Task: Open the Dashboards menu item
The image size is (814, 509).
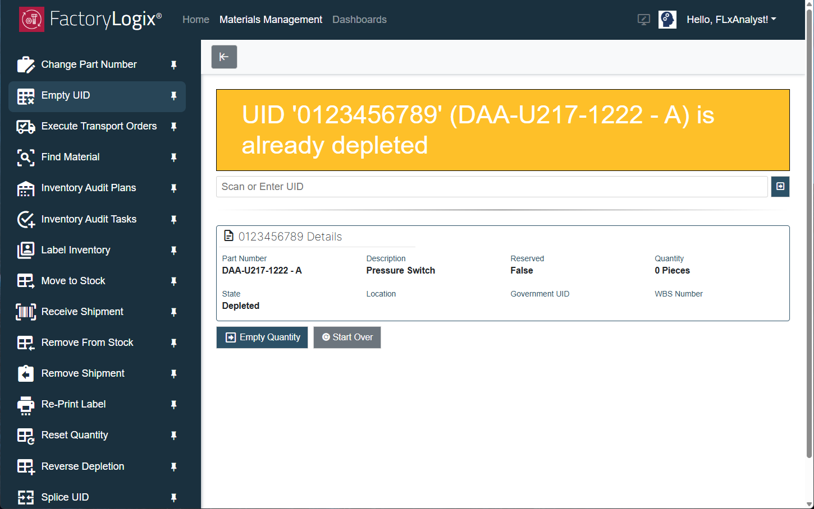Action: (359, 19)
